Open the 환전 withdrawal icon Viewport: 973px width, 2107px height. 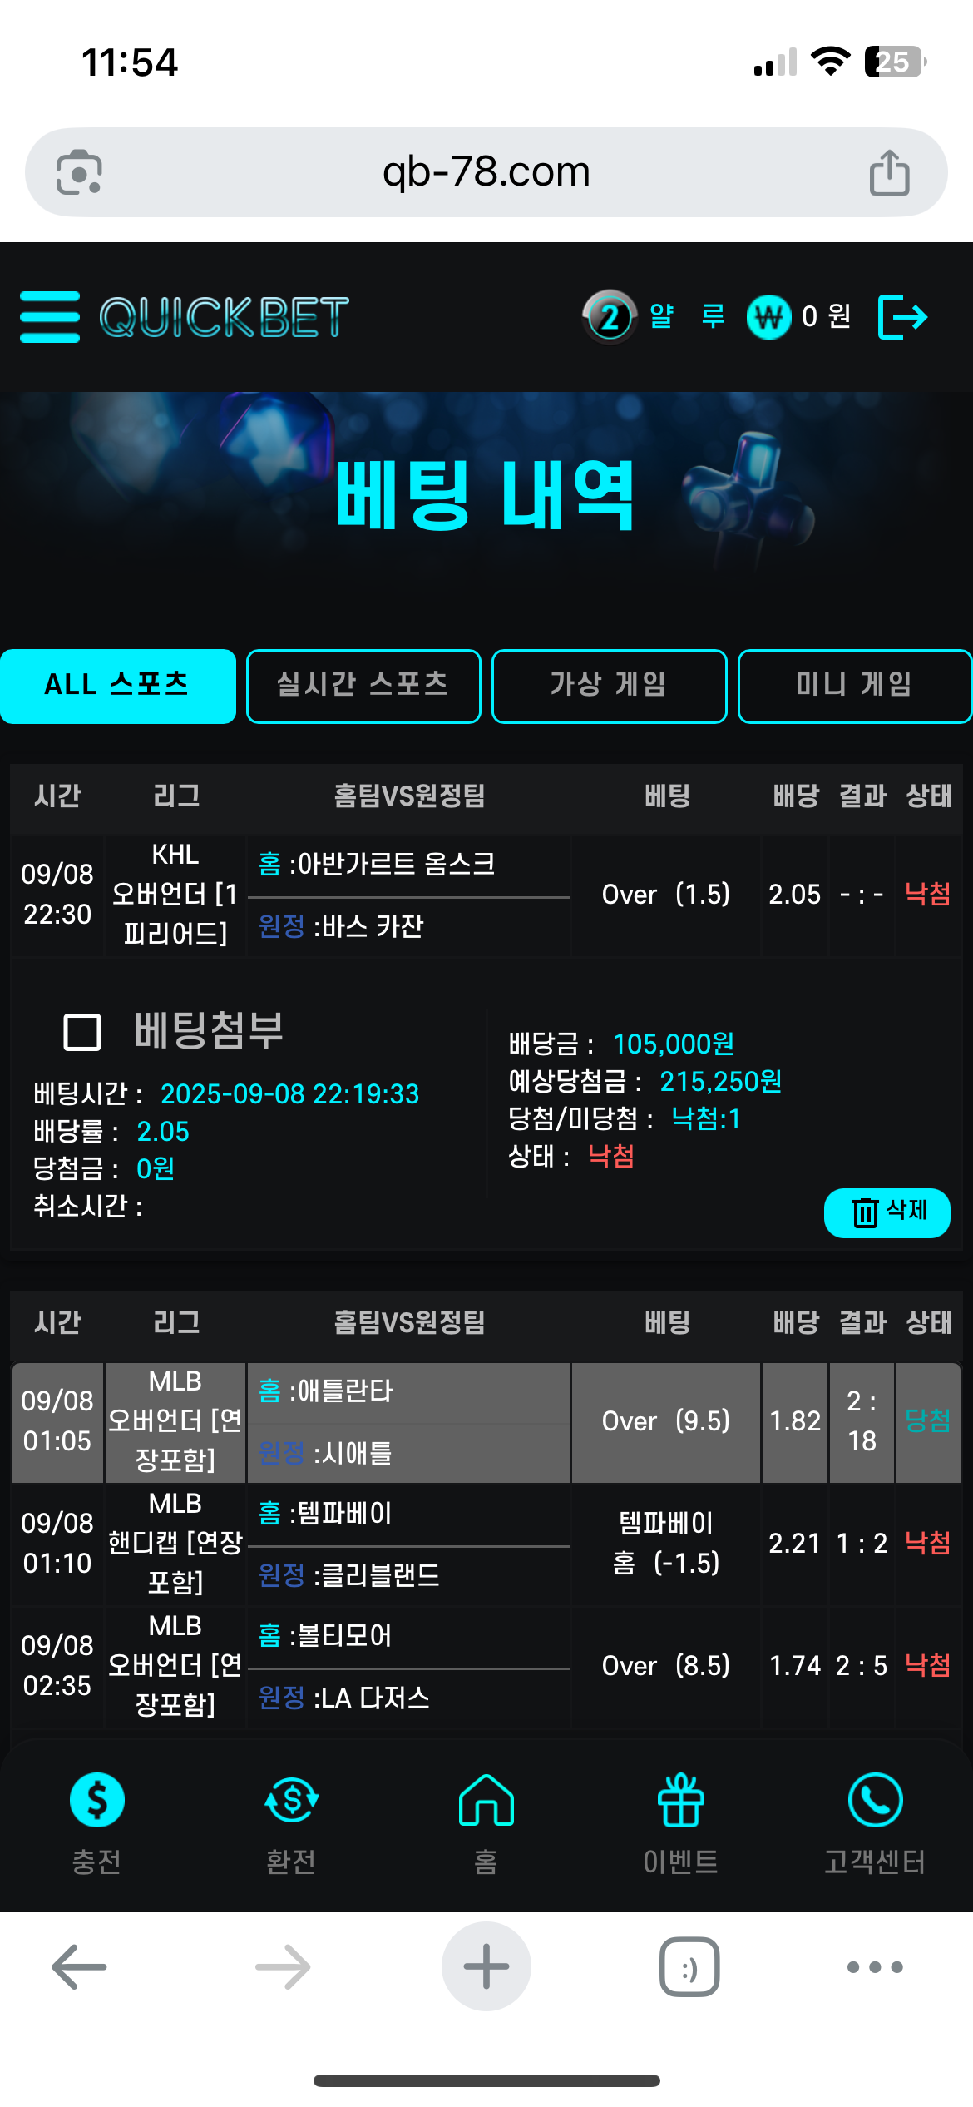(291, 1801)
